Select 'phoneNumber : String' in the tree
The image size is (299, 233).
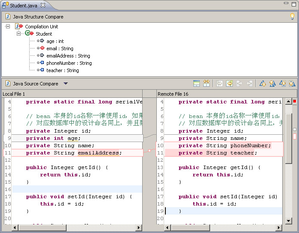tap(69, 63)
